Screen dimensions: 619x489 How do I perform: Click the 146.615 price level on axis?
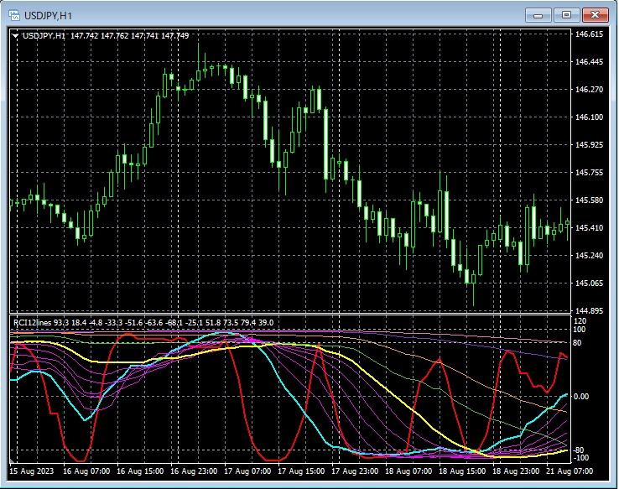(590, 34)
